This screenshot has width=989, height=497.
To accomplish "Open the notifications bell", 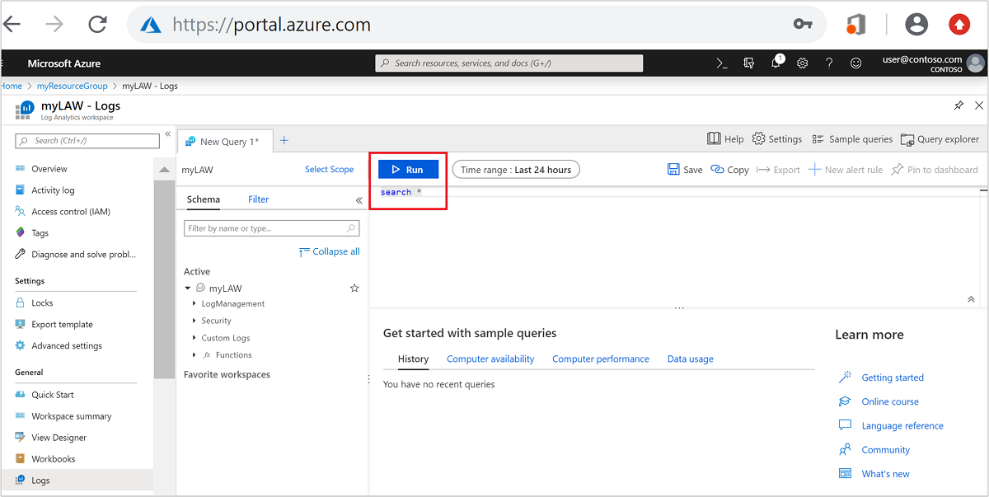I will point(776,63).
